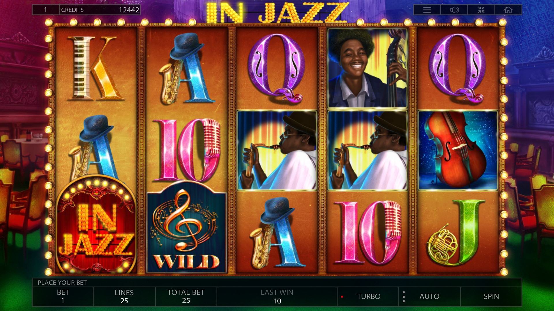Click the red double bass symbol
Image resolution: width=554 pixels, height=311 pixels.
458,150
